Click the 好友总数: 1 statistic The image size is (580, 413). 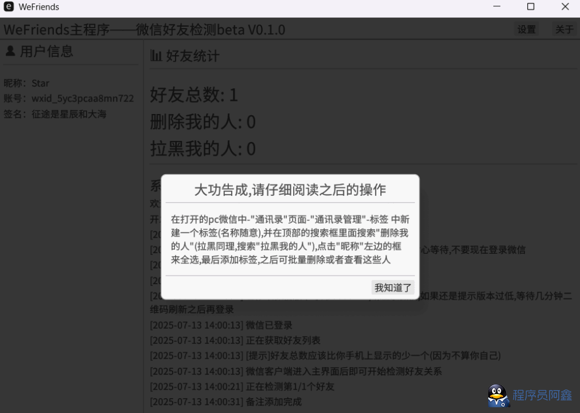pos(194,95)
